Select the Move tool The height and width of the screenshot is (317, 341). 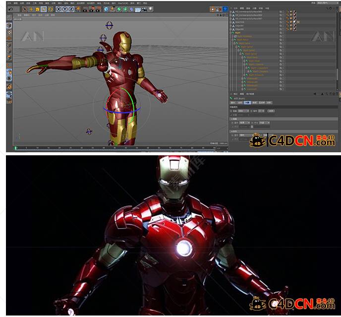(x=31, y=9)
